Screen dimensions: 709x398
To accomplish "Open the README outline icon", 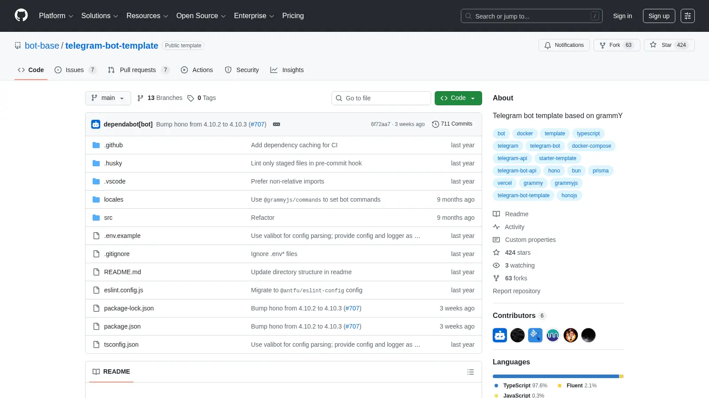I will tap(471, 372).
